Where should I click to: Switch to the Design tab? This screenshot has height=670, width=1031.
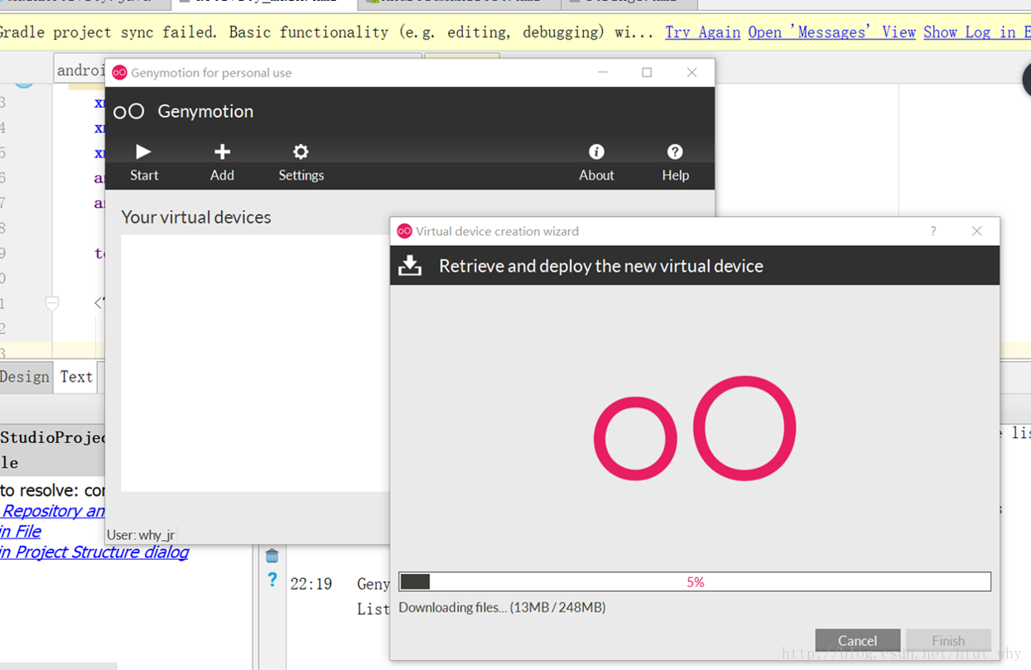tap(26, 377)
